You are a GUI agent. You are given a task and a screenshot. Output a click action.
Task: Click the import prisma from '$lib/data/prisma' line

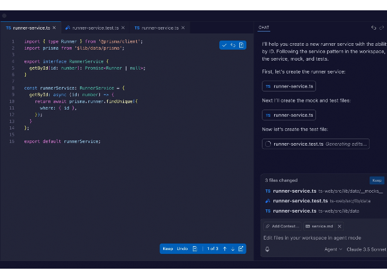point(74,48)
